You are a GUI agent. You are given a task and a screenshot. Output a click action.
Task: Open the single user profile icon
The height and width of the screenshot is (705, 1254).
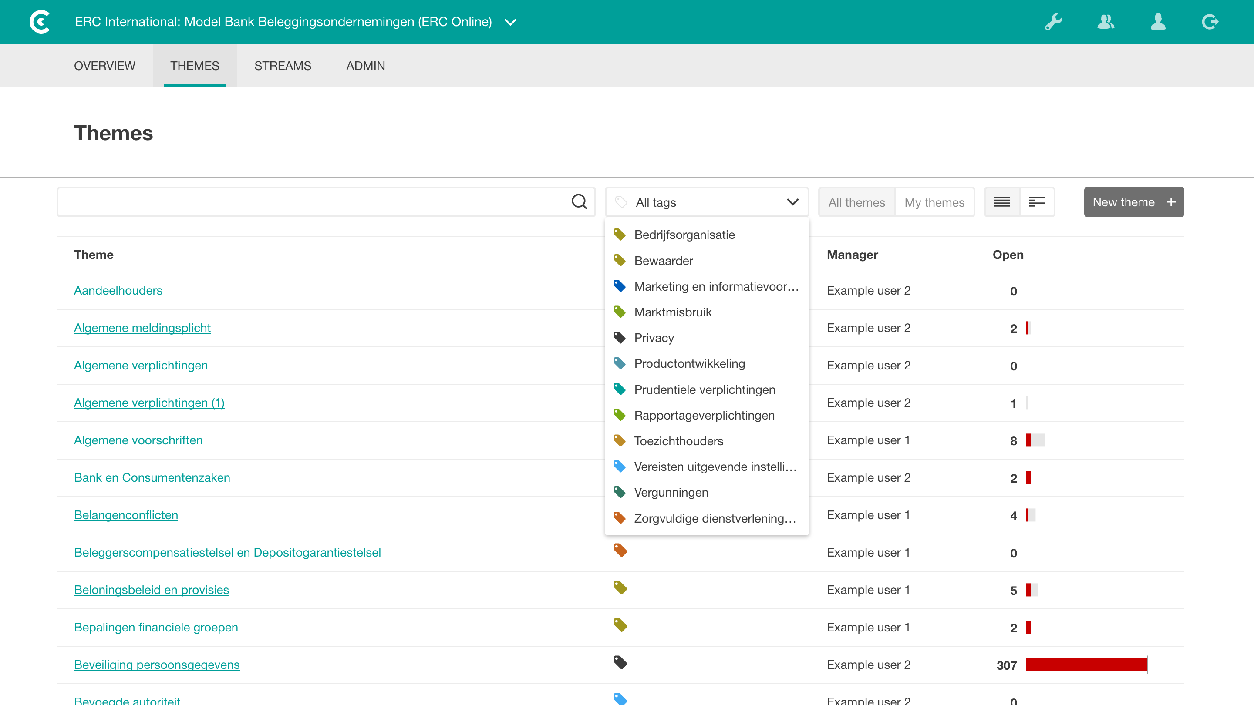point(1158,22)
